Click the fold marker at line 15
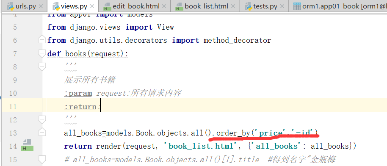 tap(42, 159)
